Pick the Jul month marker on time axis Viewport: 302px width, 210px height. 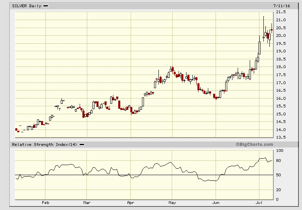257,203
